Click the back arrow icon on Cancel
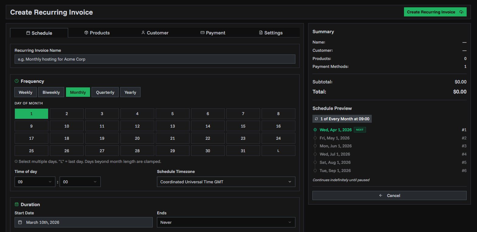The image size is (477, 232). pos(381,195)
